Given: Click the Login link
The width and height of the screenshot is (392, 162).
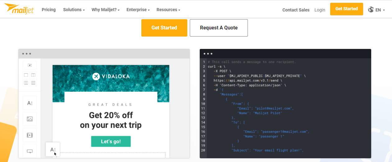Looking at the screenshot, I should [320, 10].
